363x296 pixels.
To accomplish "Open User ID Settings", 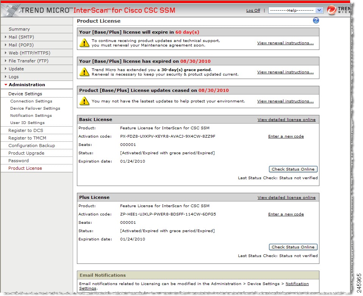I will point(27,122).
